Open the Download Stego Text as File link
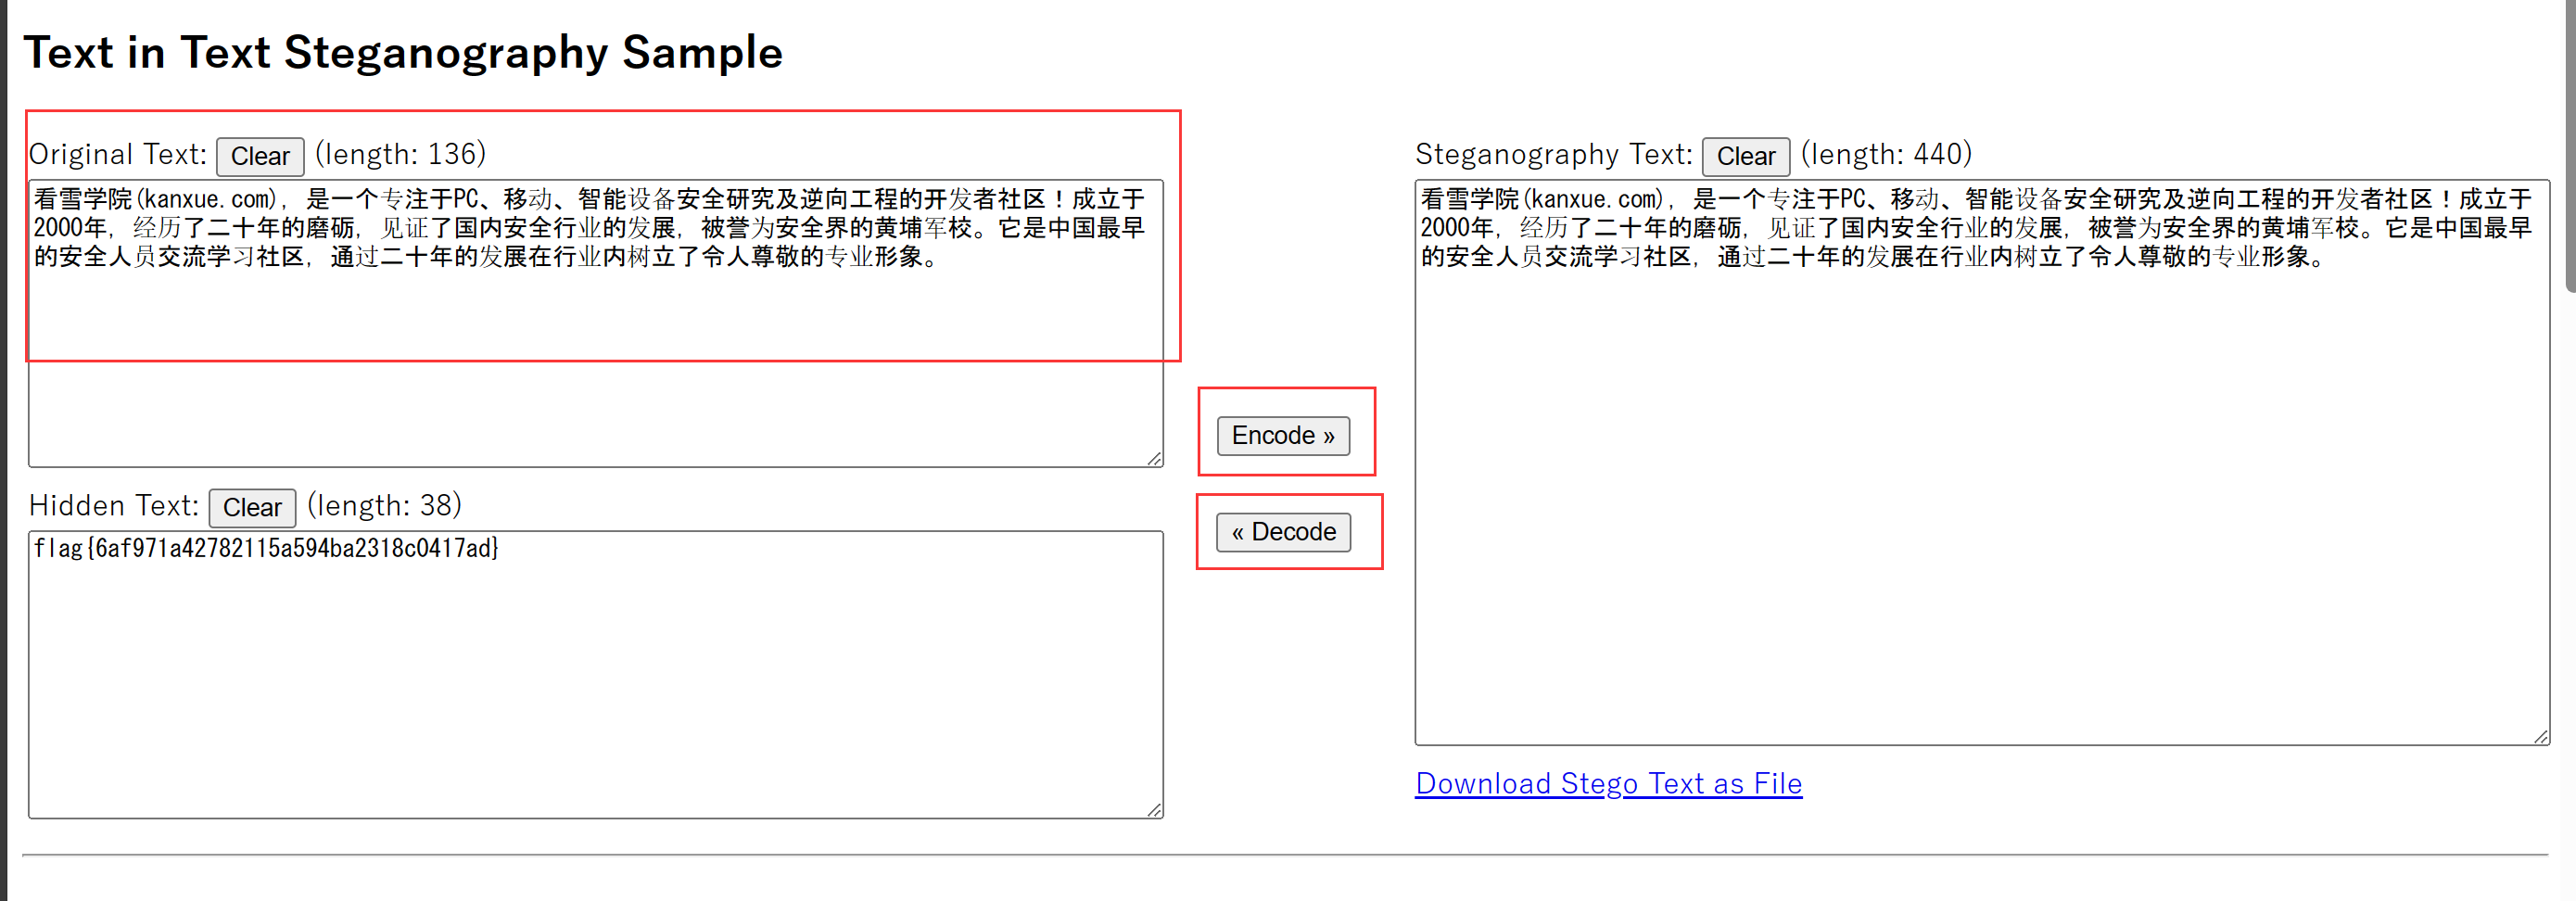This screenshot has height=901, width=2576. [x=1608, y=783]
